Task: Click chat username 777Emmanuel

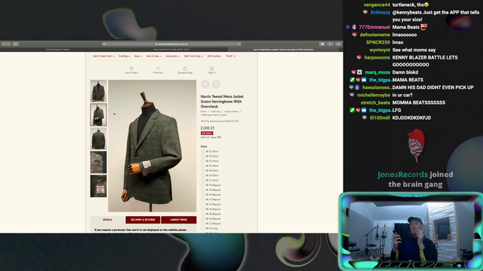Action: (374, 27)
